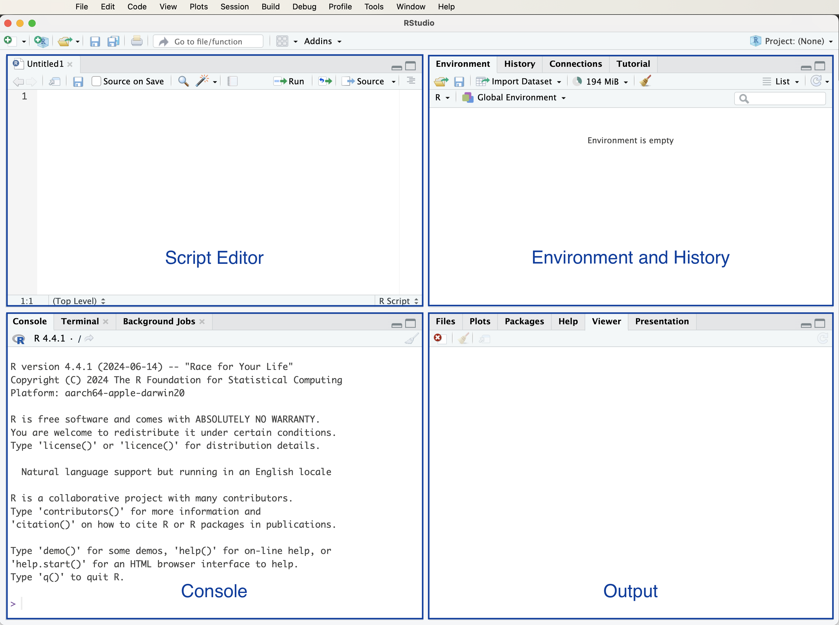Click the Load workspace folder icon in Environment
839x625 pixels.
[x=441, y=81]
